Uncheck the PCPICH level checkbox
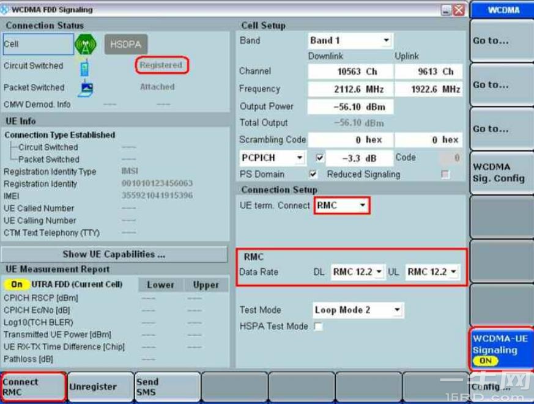This screenshot has width=534, height=404. (319, 158)
